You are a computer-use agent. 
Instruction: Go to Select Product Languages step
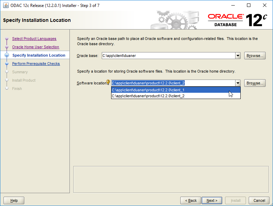click(x=34, y=39)
